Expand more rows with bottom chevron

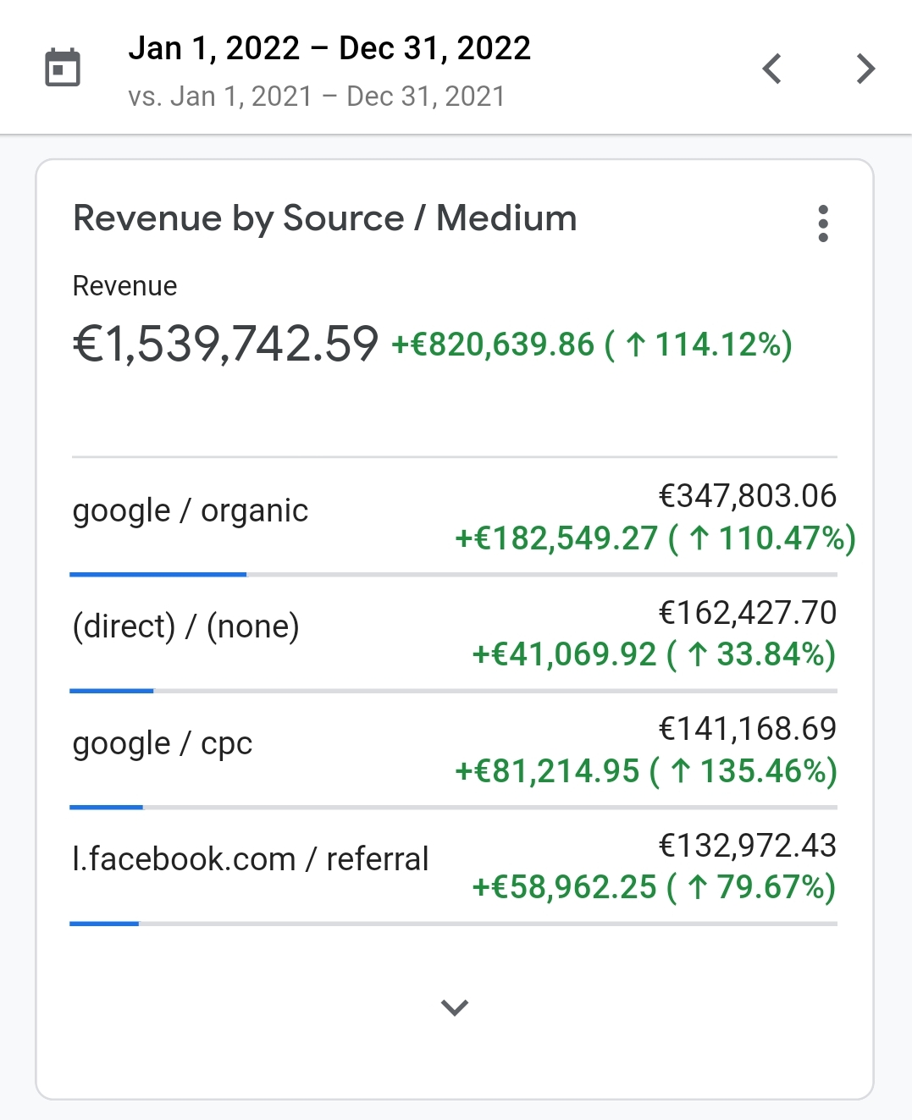tap(455, 1007)
